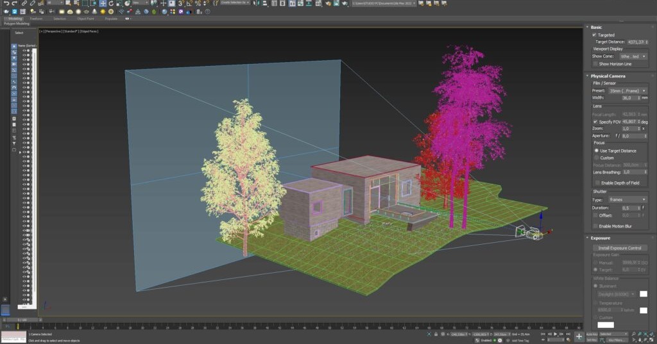Activate the Select and Rotate tool
This screenshot has width=657, height=344.
pos(111,3)
